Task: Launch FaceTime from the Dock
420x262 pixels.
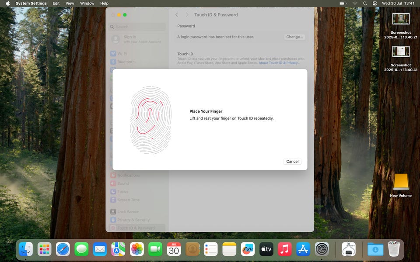Action: [x=155, y=249]
